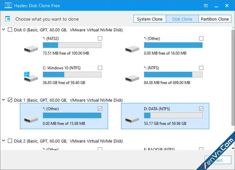235x170 pixels.
Task: Click '0.00 MB free of 16.00 MB' text
Action: 165,53
